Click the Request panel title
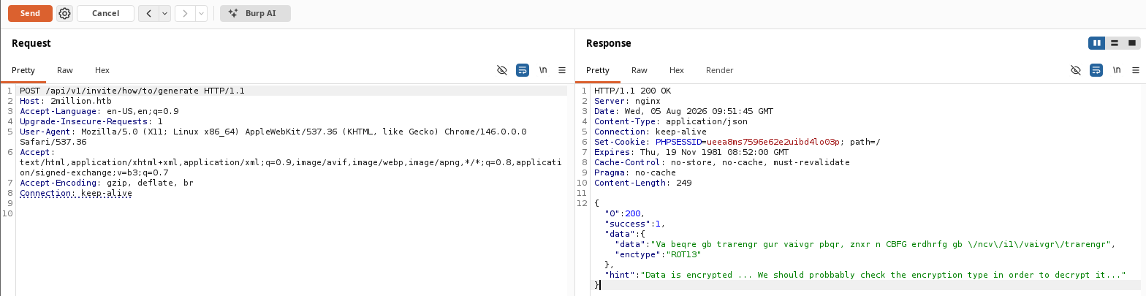Screen dimensions: 1146x296 pyautogui.click(x=31, y=43)
